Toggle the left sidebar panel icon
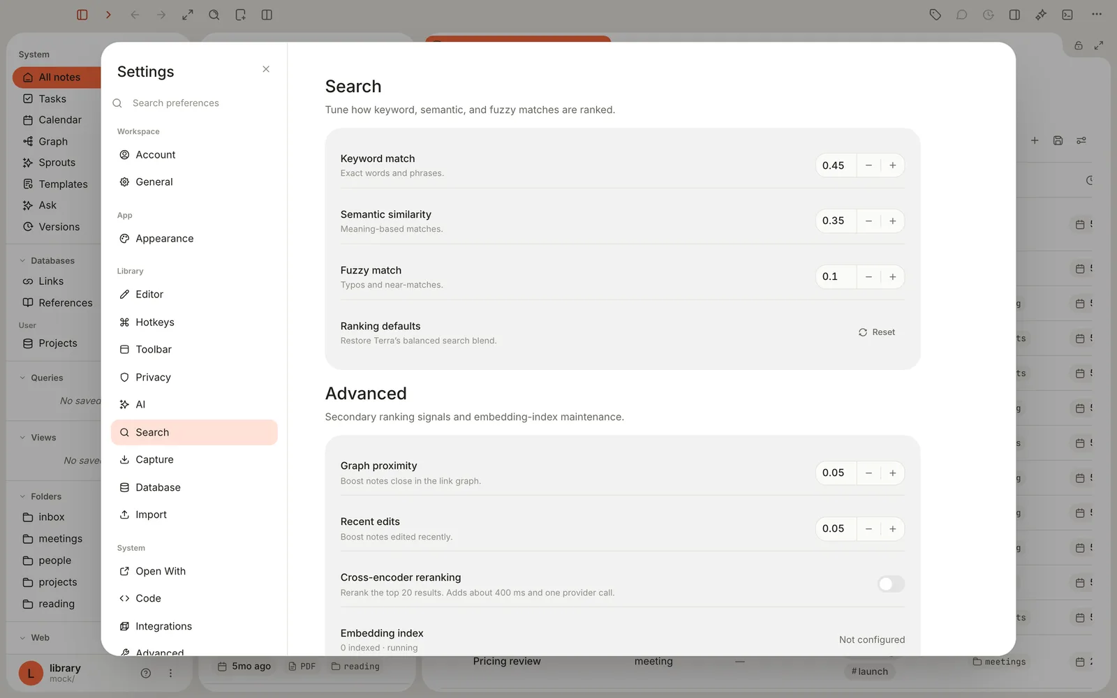 tap(82, 15)
